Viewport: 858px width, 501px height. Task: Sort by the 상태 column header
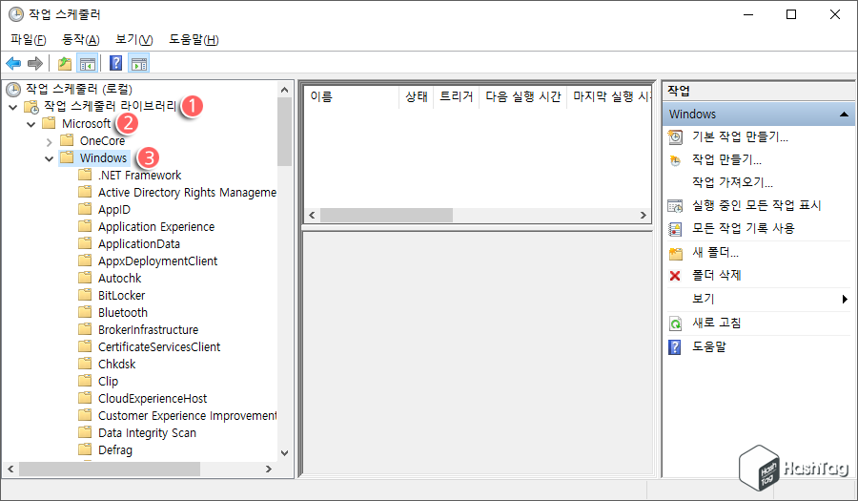pos(417,97)
